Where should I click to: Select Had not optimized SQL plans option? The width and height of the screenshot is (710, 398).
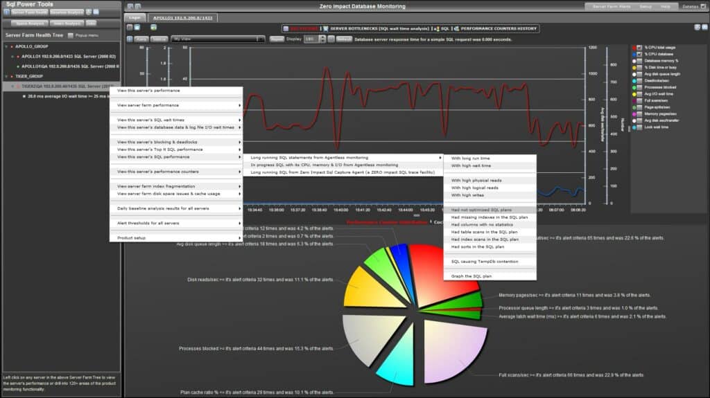pyautogui.click(x=490, y=210)
